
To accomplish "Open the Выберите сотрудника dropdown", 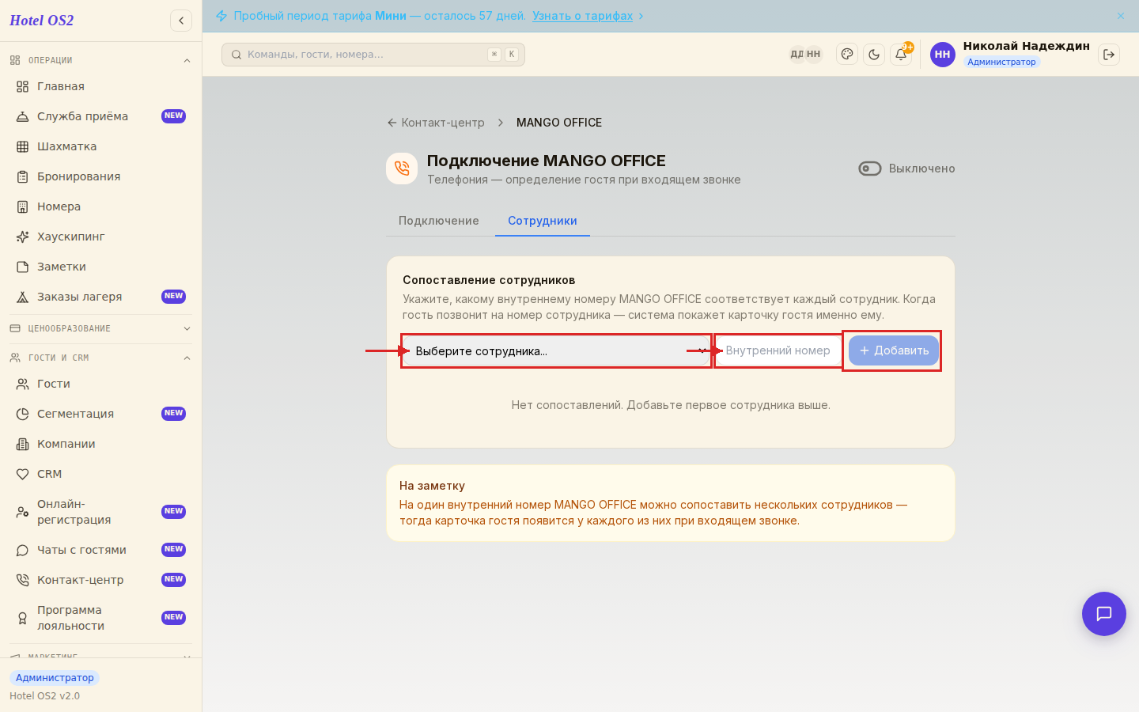I will [x=556, y=351].
